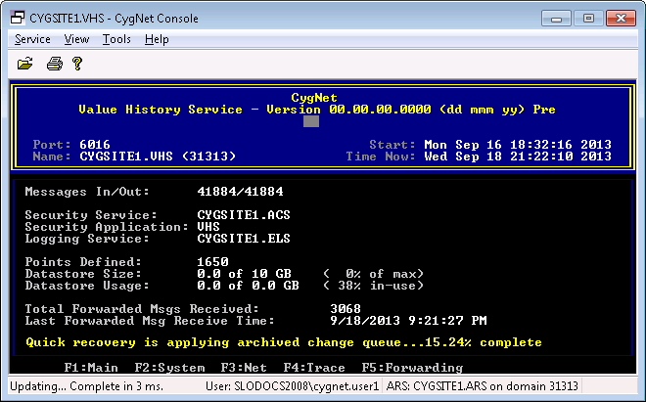646x402 pixels.
Task: Open the Help menu
Action: pos(157,39)
